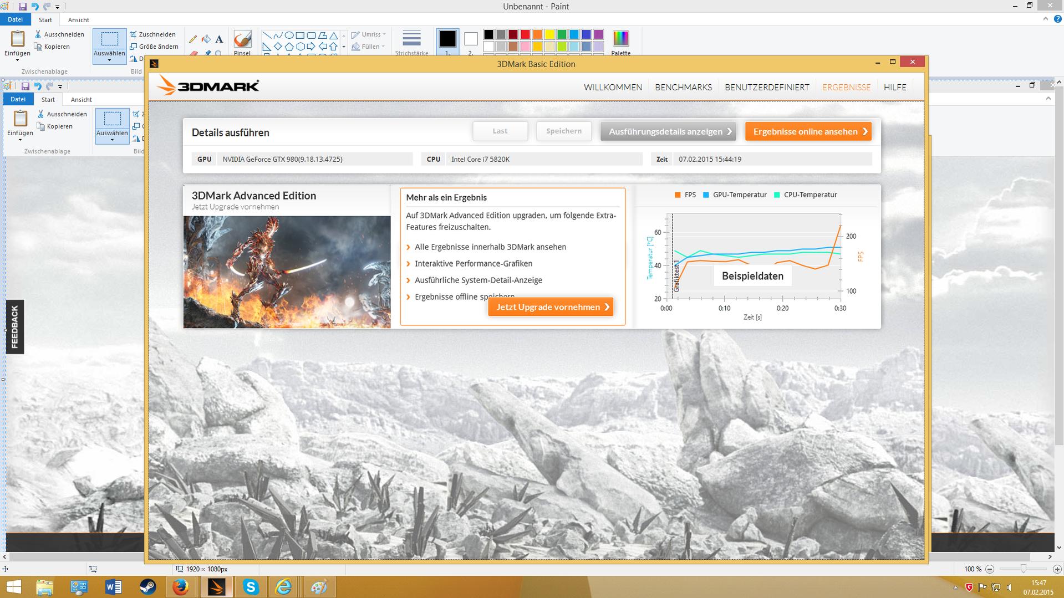
Task: Pick the green color swatch
Action: [x=562, y=34]
